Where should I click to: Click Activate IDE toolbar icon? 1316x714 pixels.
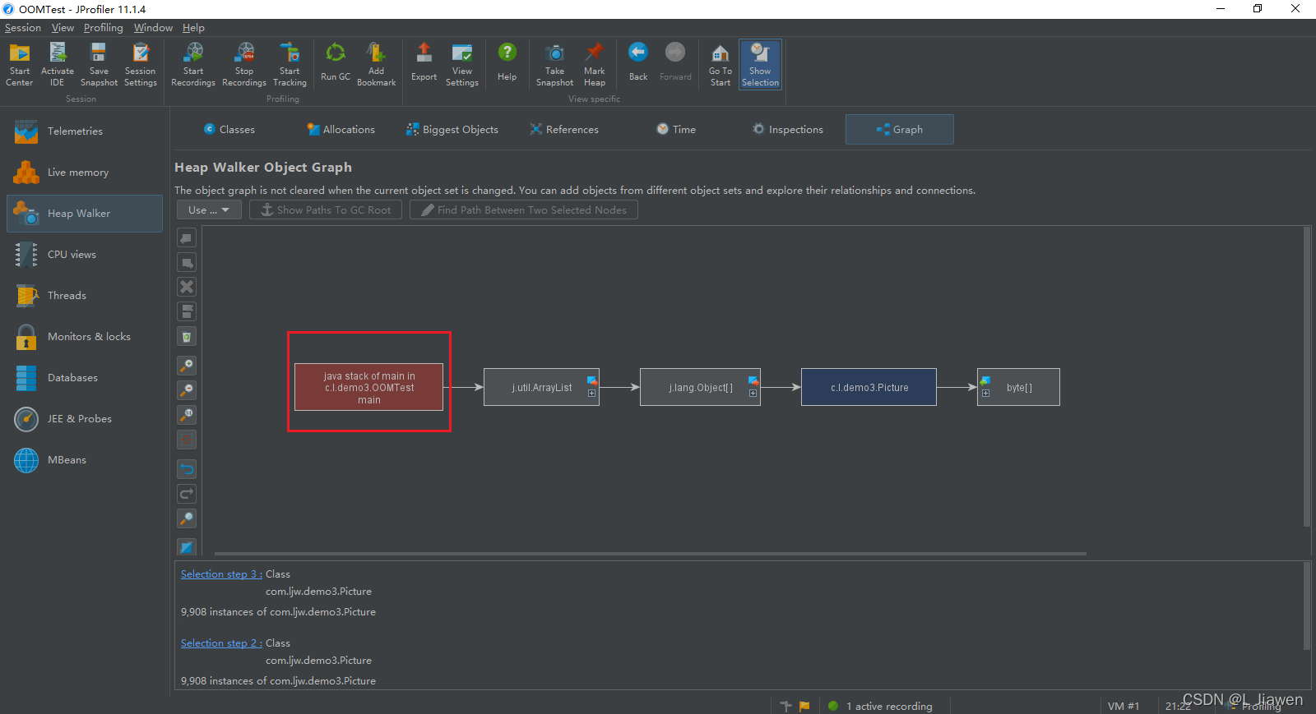[x=57, y=64]
